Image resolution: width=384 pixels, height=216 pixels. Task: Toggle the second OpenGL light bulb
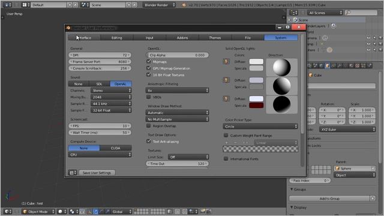click(x=226, y=80)
